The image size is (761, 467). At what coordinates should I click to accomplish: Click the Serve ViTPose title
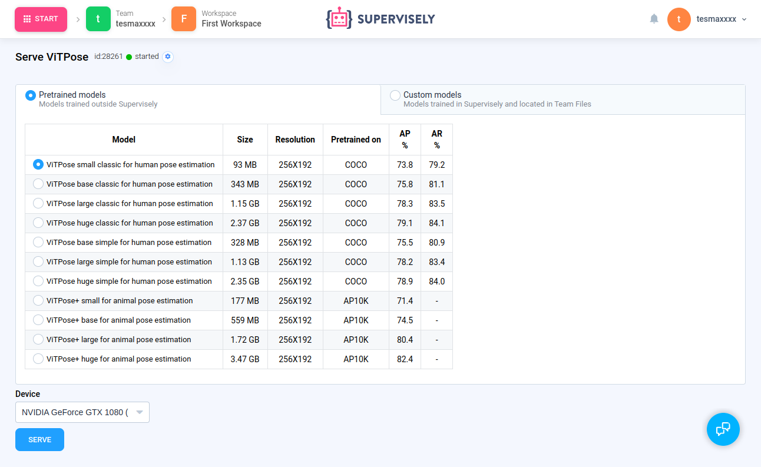[x=52, y=57]
